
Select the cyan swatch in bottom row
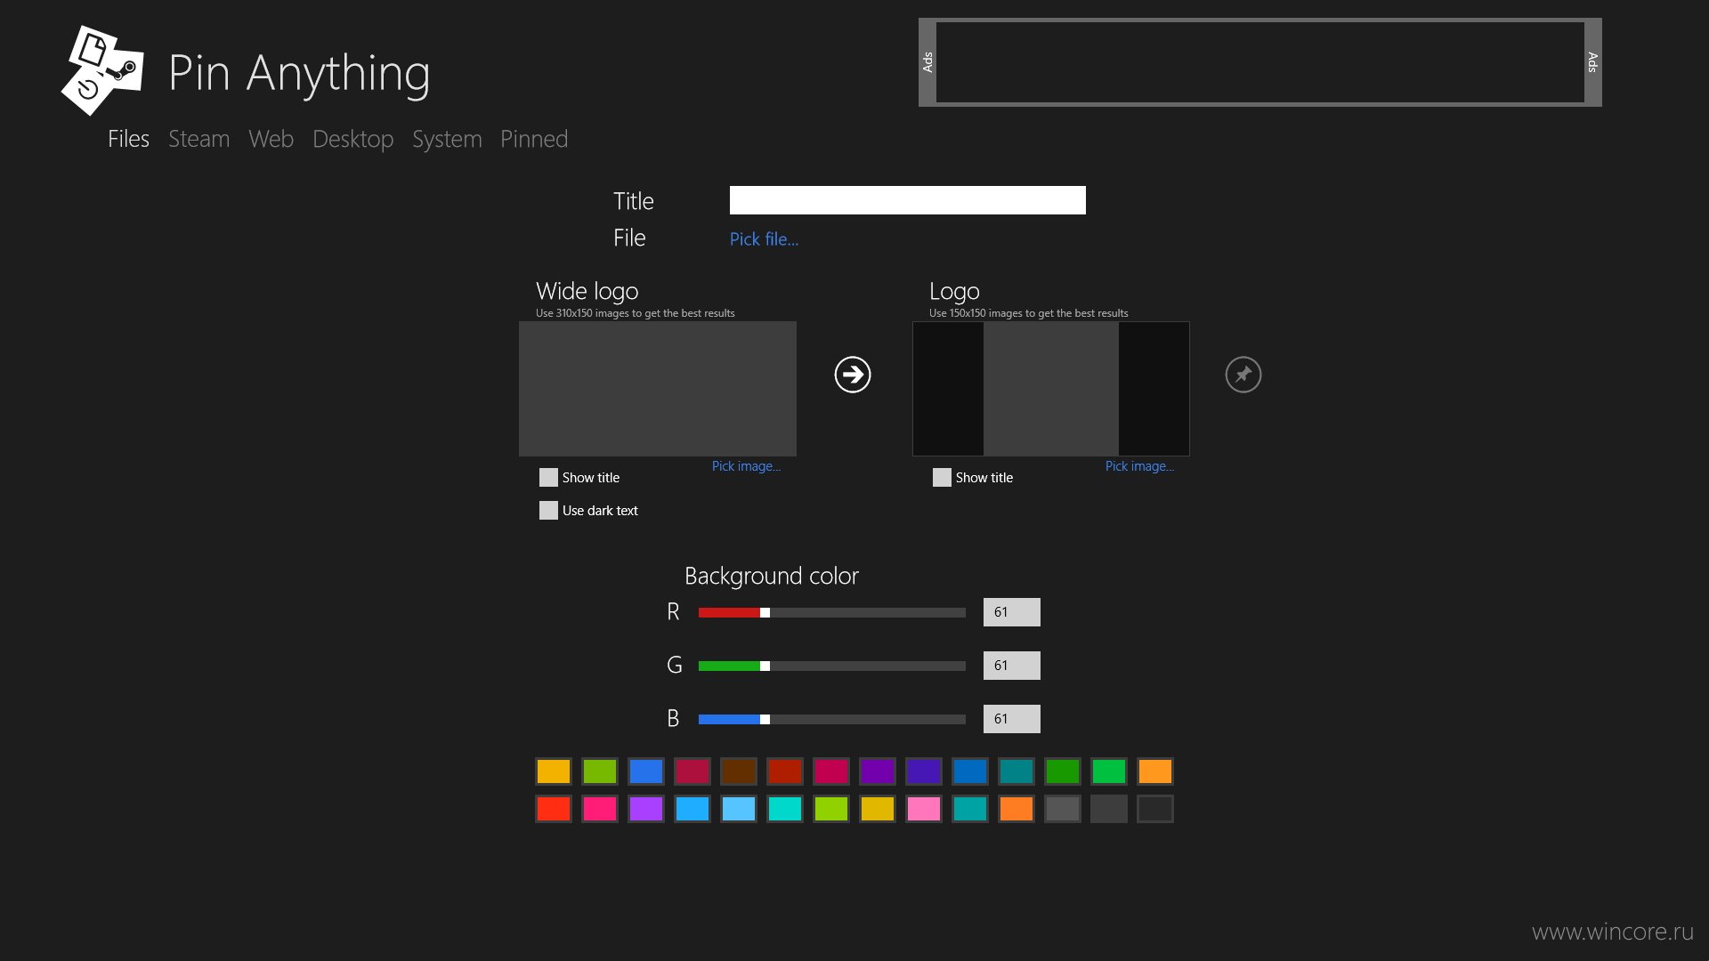point(785,809)
